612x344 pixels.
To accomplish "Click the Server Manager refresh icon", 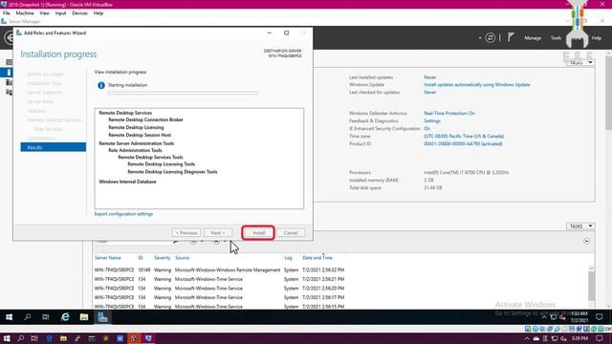I will pos(491,38).
